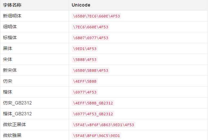Click the code \65B0\5B8B\4F53
208x140 pixels.
click(x=90, y=70)
